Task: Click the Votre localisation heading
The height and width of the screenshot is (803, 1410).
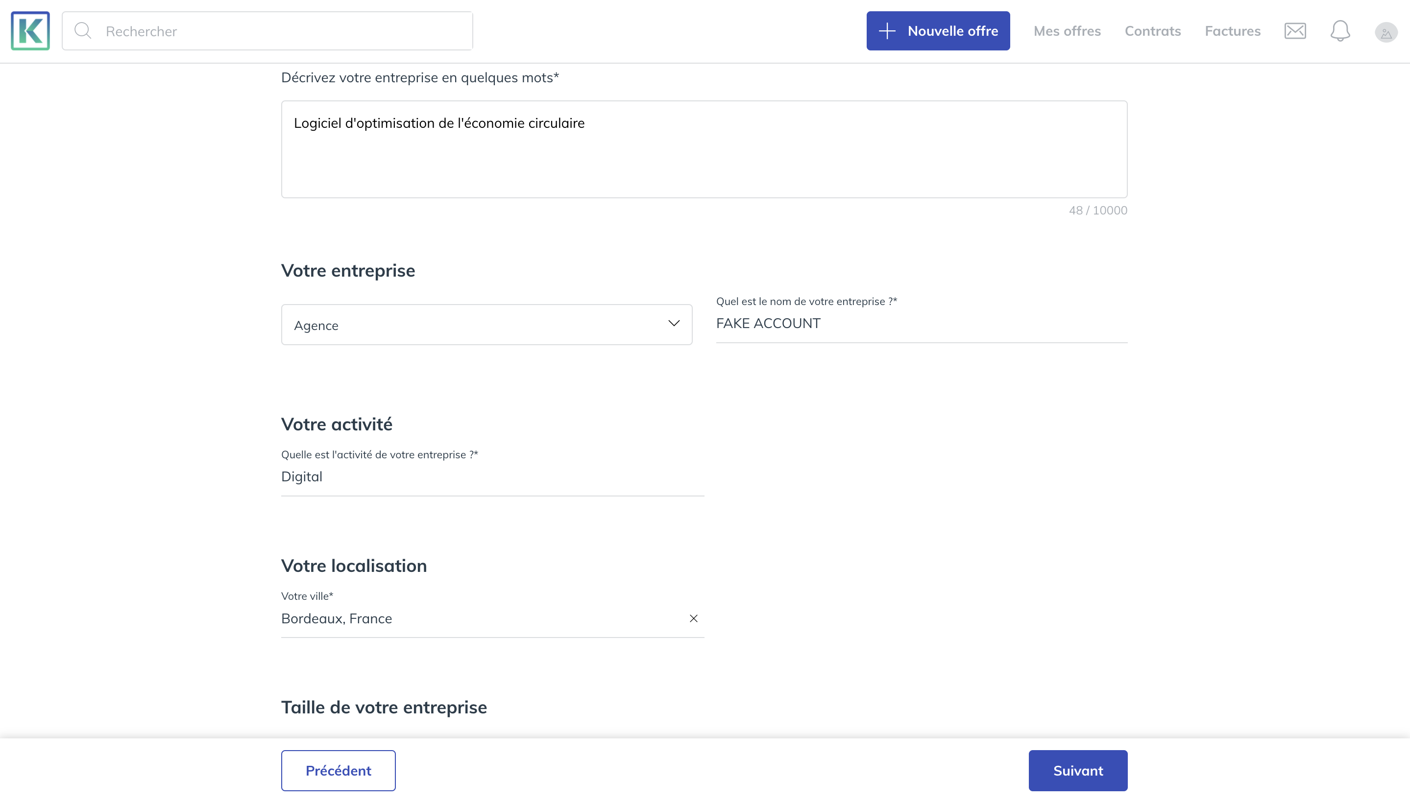Action: [354, 567]
